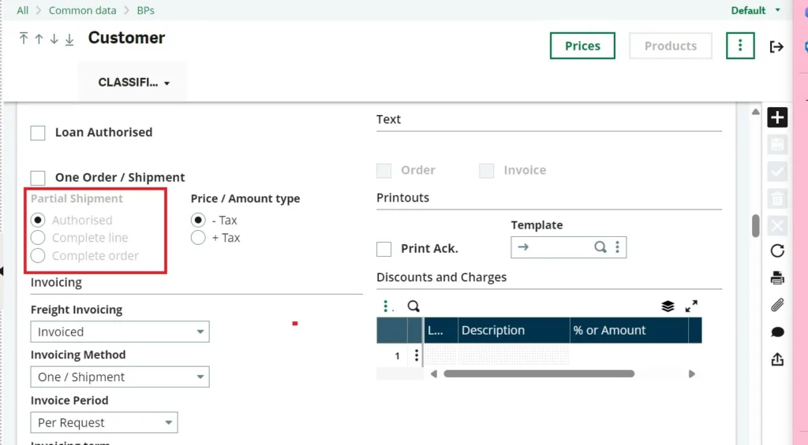Refresh the page with circular arrow icon

(777, 251)
